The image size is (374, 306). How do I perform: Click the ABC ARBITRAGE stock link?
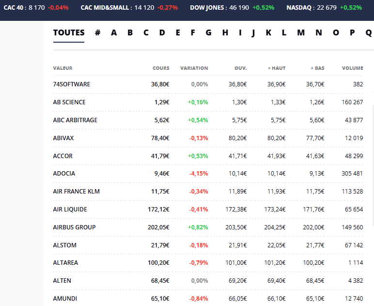pos(75,120)
